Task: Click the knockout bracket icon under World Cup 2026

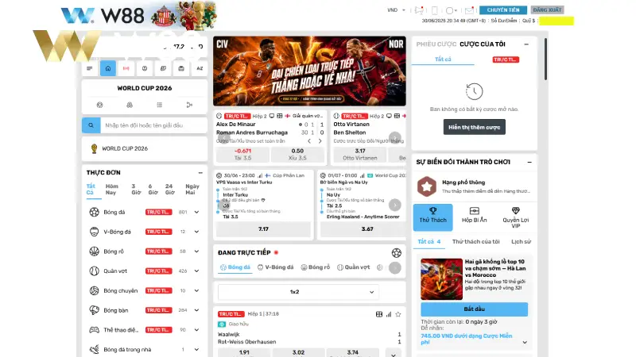Action: coord(189,105)
